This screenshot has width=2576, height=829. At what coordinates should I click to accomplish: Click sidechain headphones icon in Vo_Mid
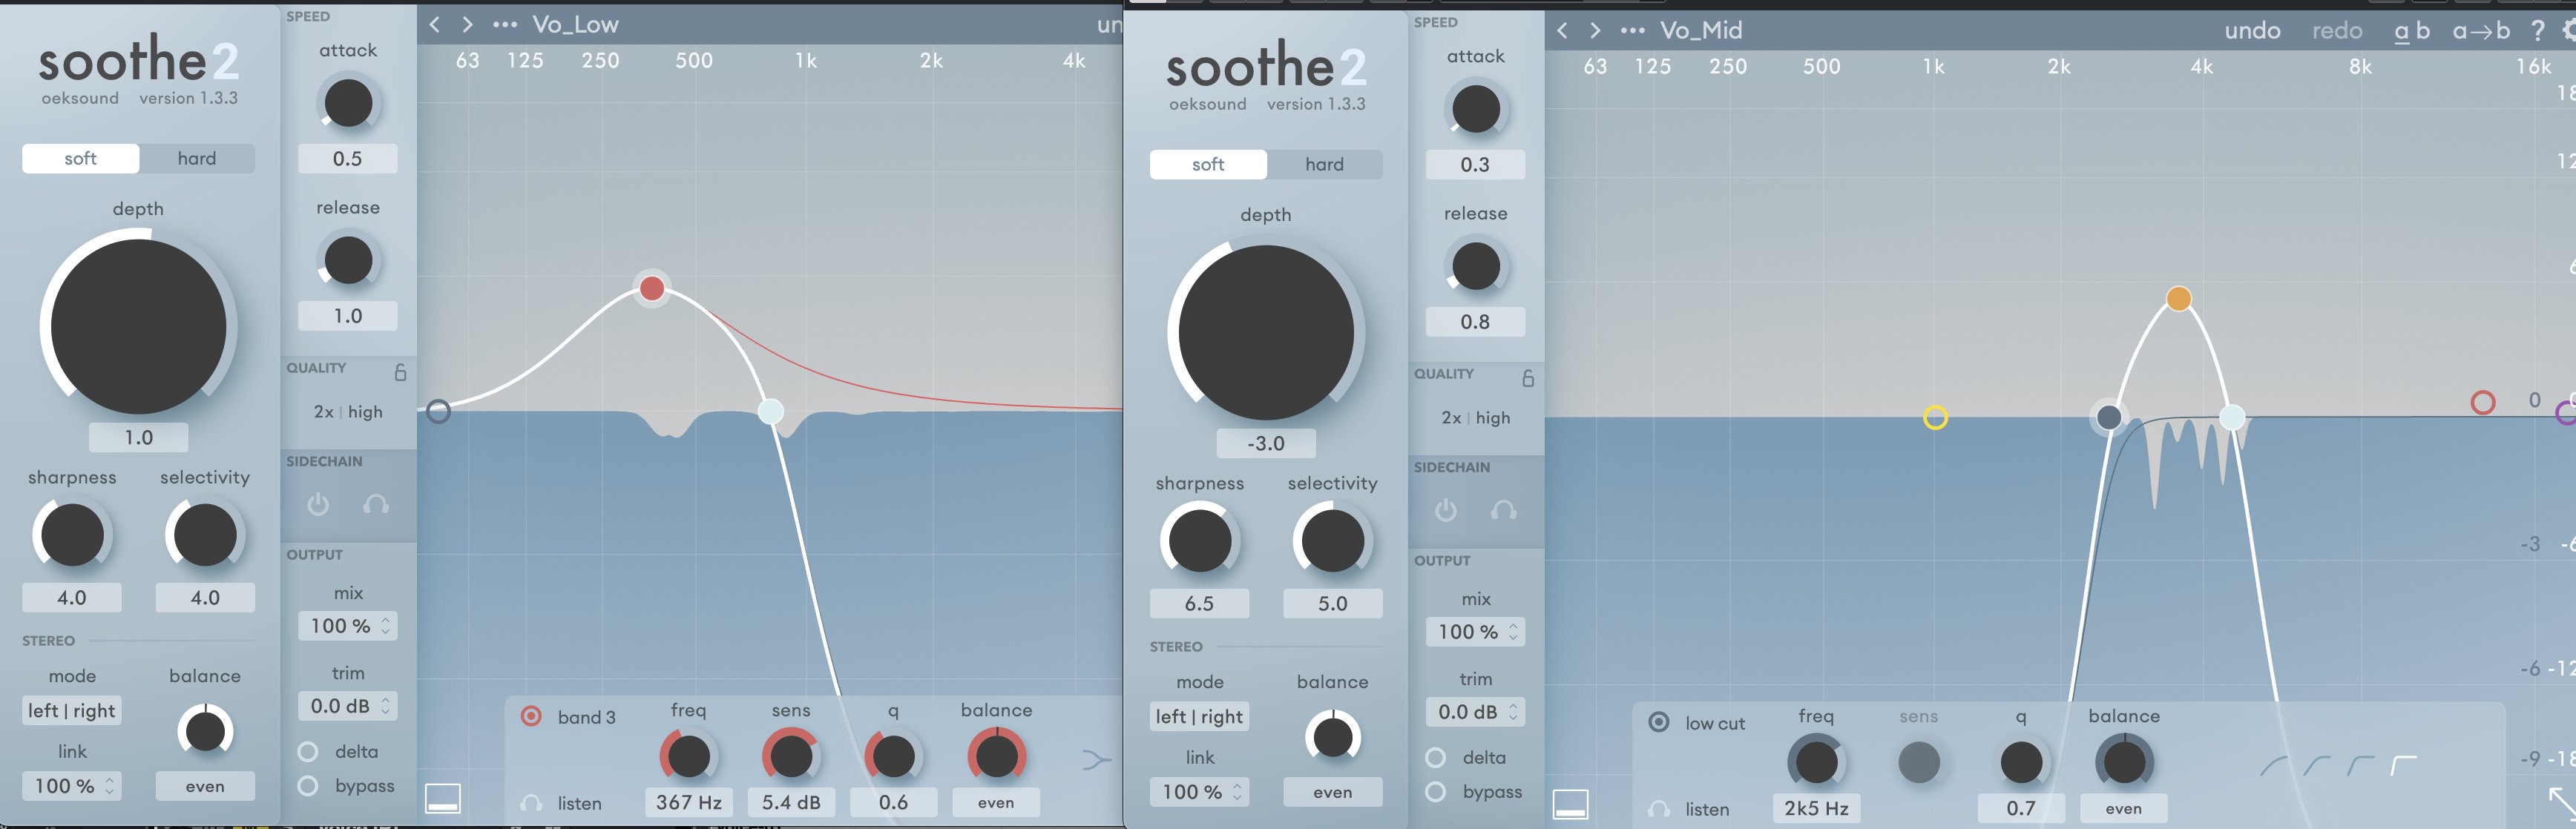point(1503,511)
